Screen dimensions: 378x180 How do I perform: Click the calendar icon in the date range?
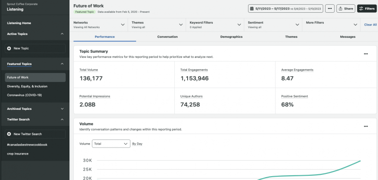[252, 8]
